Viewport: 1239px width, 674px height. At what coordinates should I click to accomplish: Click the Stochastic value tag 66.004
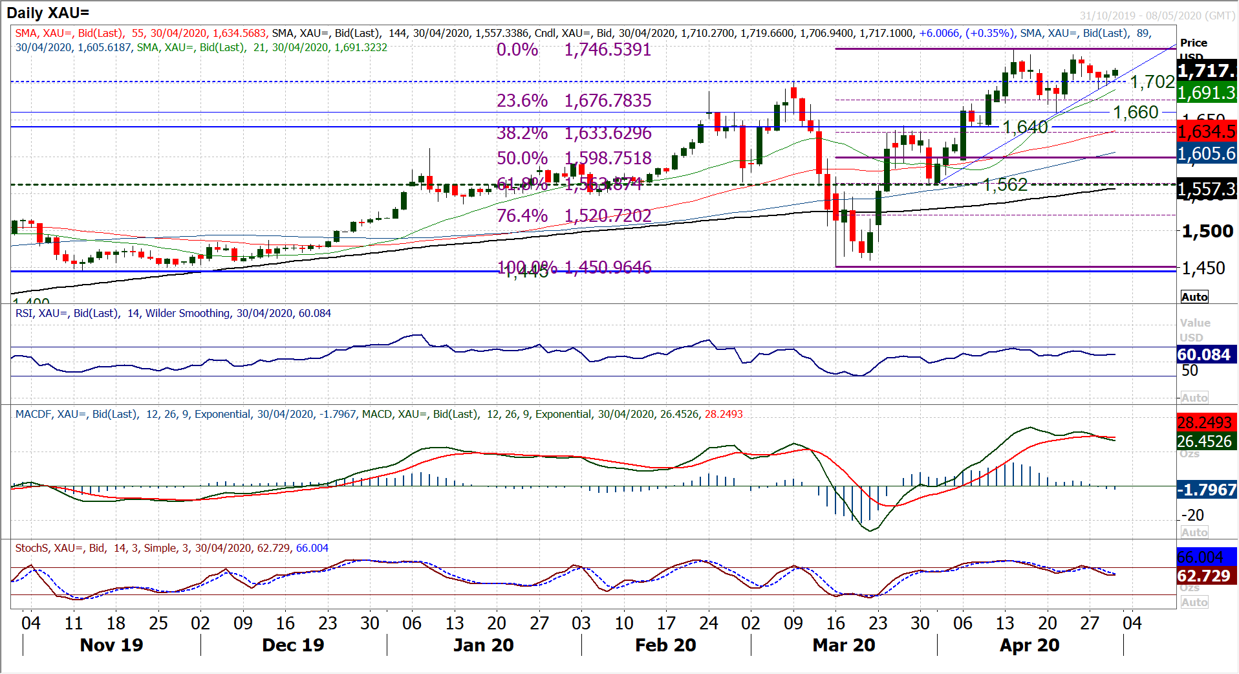[x=1207, y=558]
